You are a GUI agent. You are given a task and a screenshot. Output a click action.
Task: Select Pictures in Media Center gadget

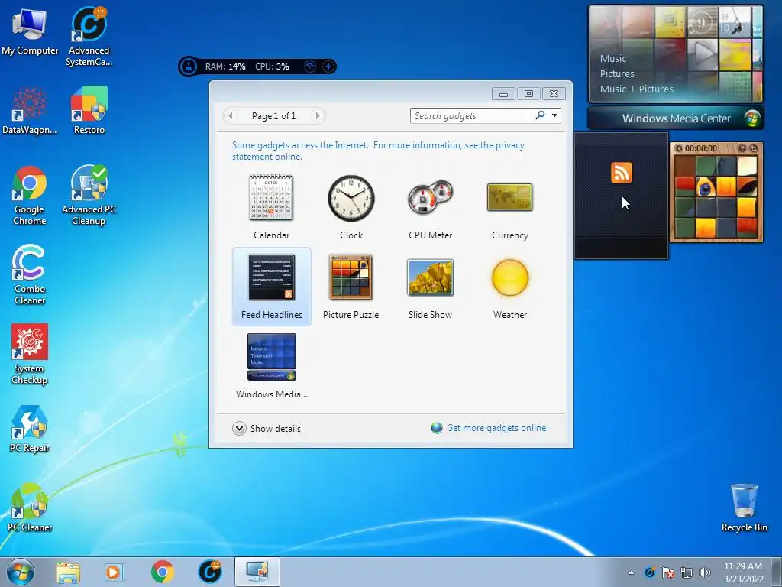pyautogui.click(x=617, y=74)
